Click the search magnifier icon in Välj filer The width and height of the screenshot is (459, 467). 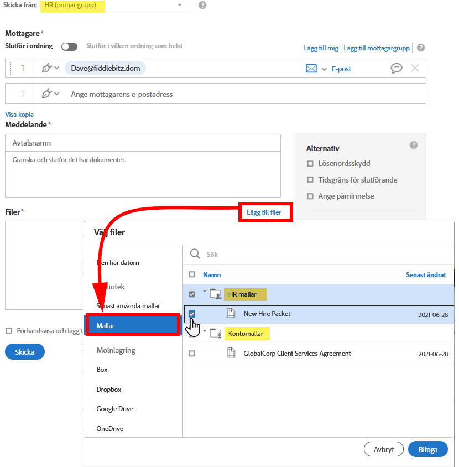coord(195,254)
